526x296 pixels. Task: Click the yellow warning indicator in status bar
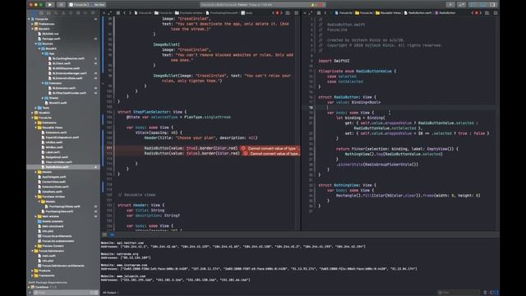point(313,5)
